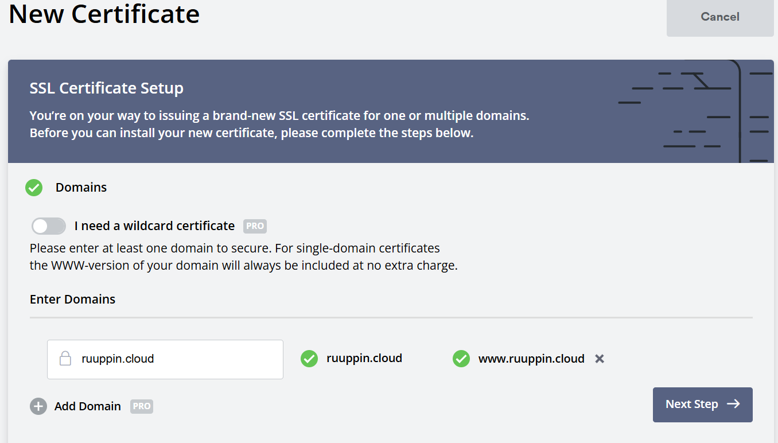Screen dimensions: 778x443
Task: Click the server illustration in the banner
Action: click(x=688, y=109)
